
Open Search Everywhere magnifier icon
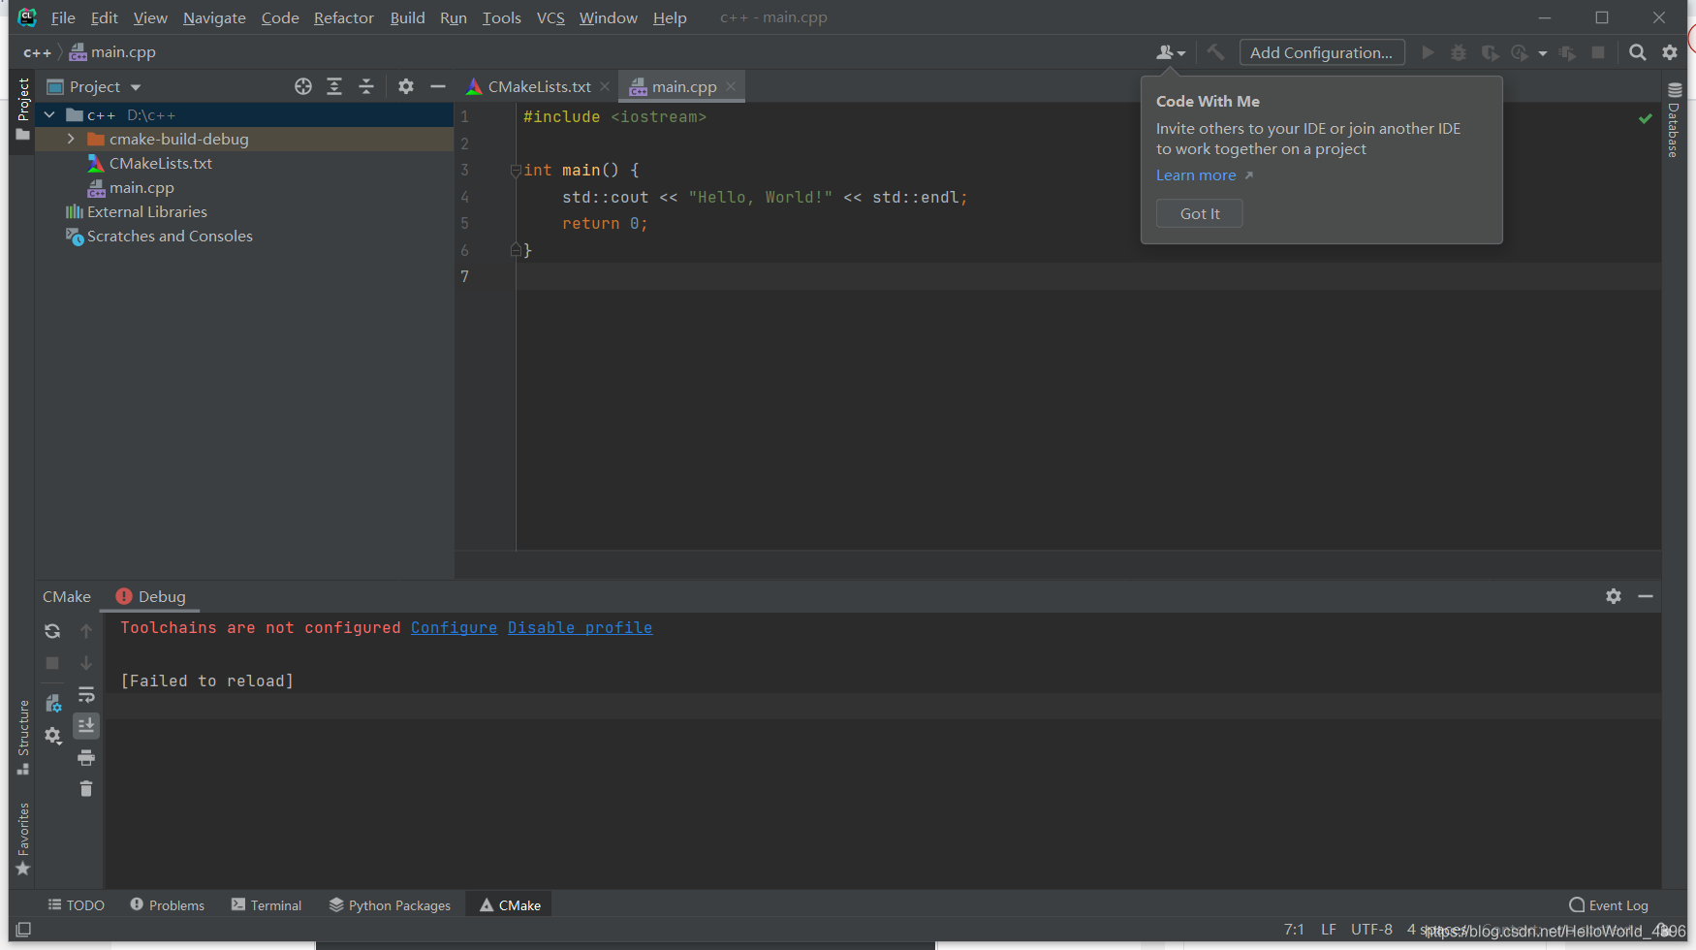pos(1638,52)
